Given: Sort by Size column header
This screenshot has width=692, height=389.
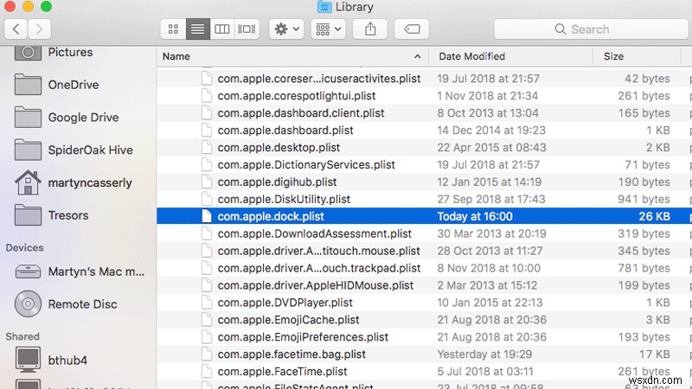Looking at the screenshot, I should pyautogui.click(x=613, y=56).
